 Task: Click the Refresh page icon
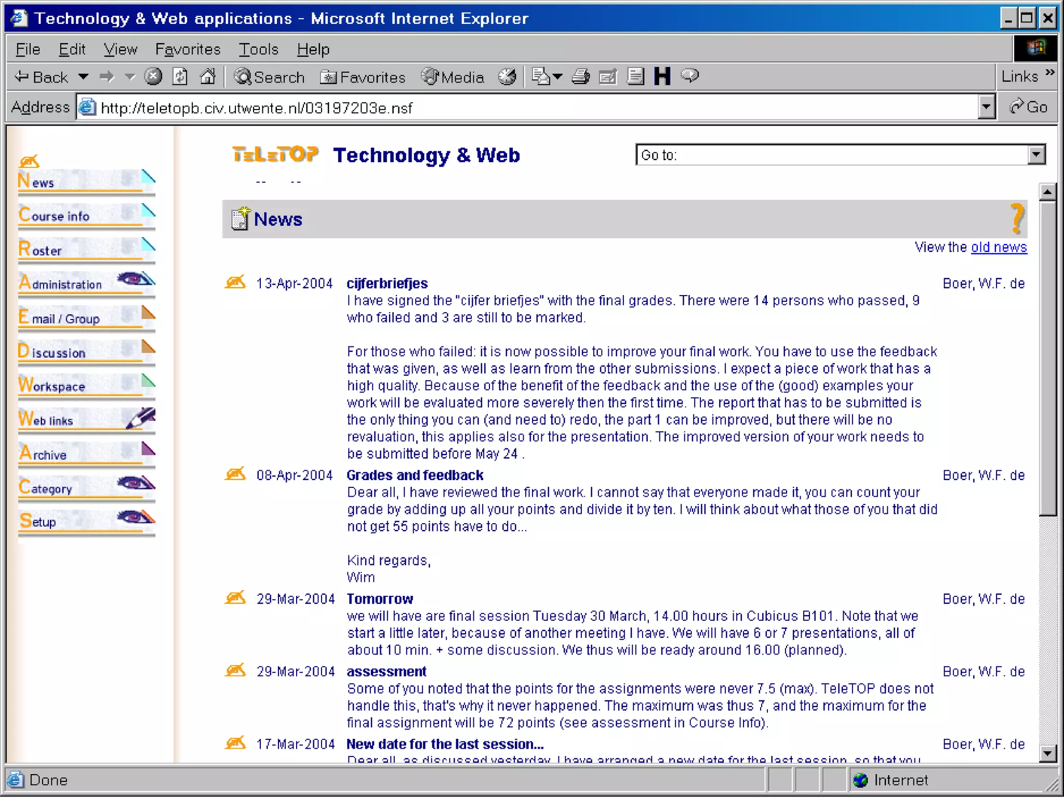pyautogui.click(x=180, y=77)
